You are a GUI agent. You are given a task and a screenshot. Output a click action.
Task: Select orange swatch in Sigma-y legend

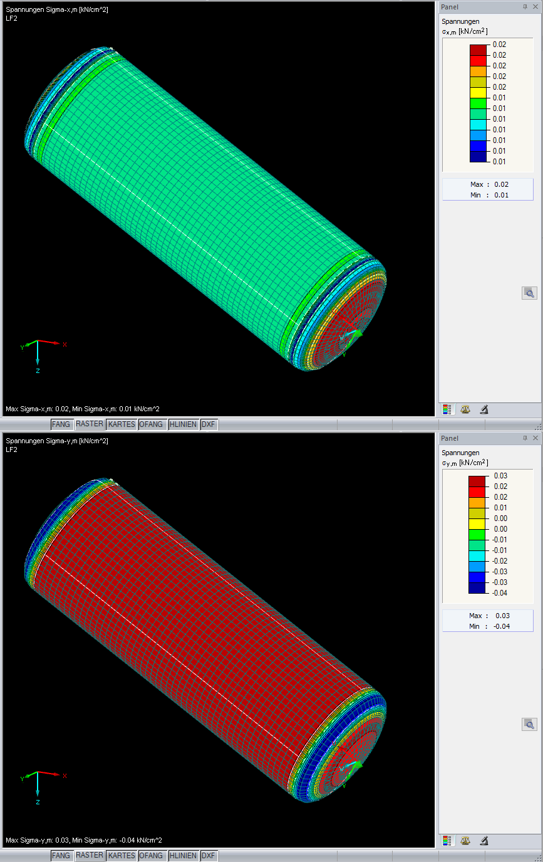[x=477, y=502]
